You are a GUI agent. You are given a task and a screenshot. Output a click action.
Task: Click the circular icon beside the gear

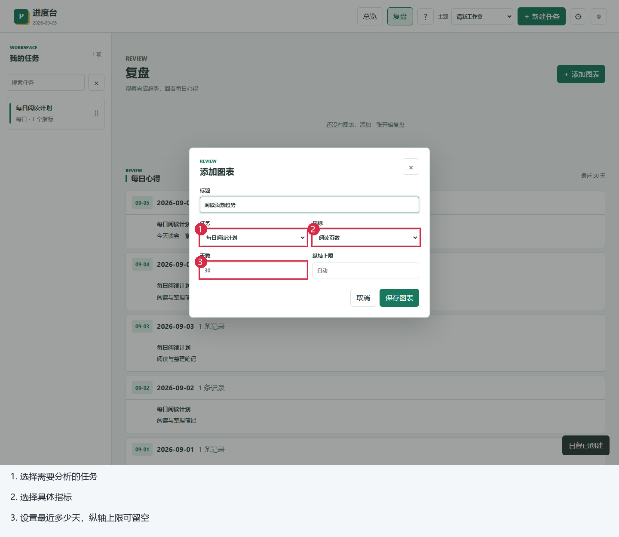coord(598,17)
